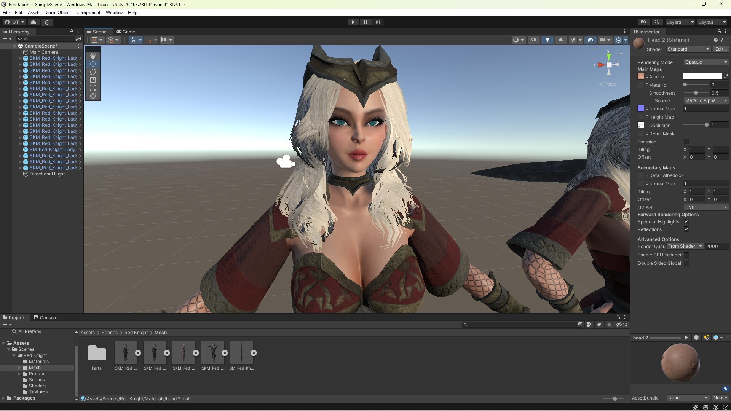The height and width of the screenshot is (411, 731).
Task: Select Main Camera in Hierarchy
Action: pos(44,52)
